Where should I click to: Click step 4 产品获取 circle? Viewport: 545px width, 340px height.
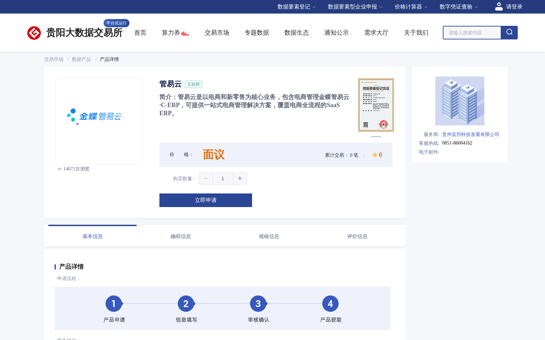coord(330,304)
